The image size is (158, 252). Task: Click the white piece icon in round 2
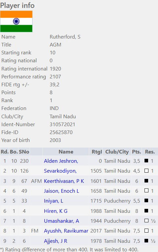coord(146,171)
